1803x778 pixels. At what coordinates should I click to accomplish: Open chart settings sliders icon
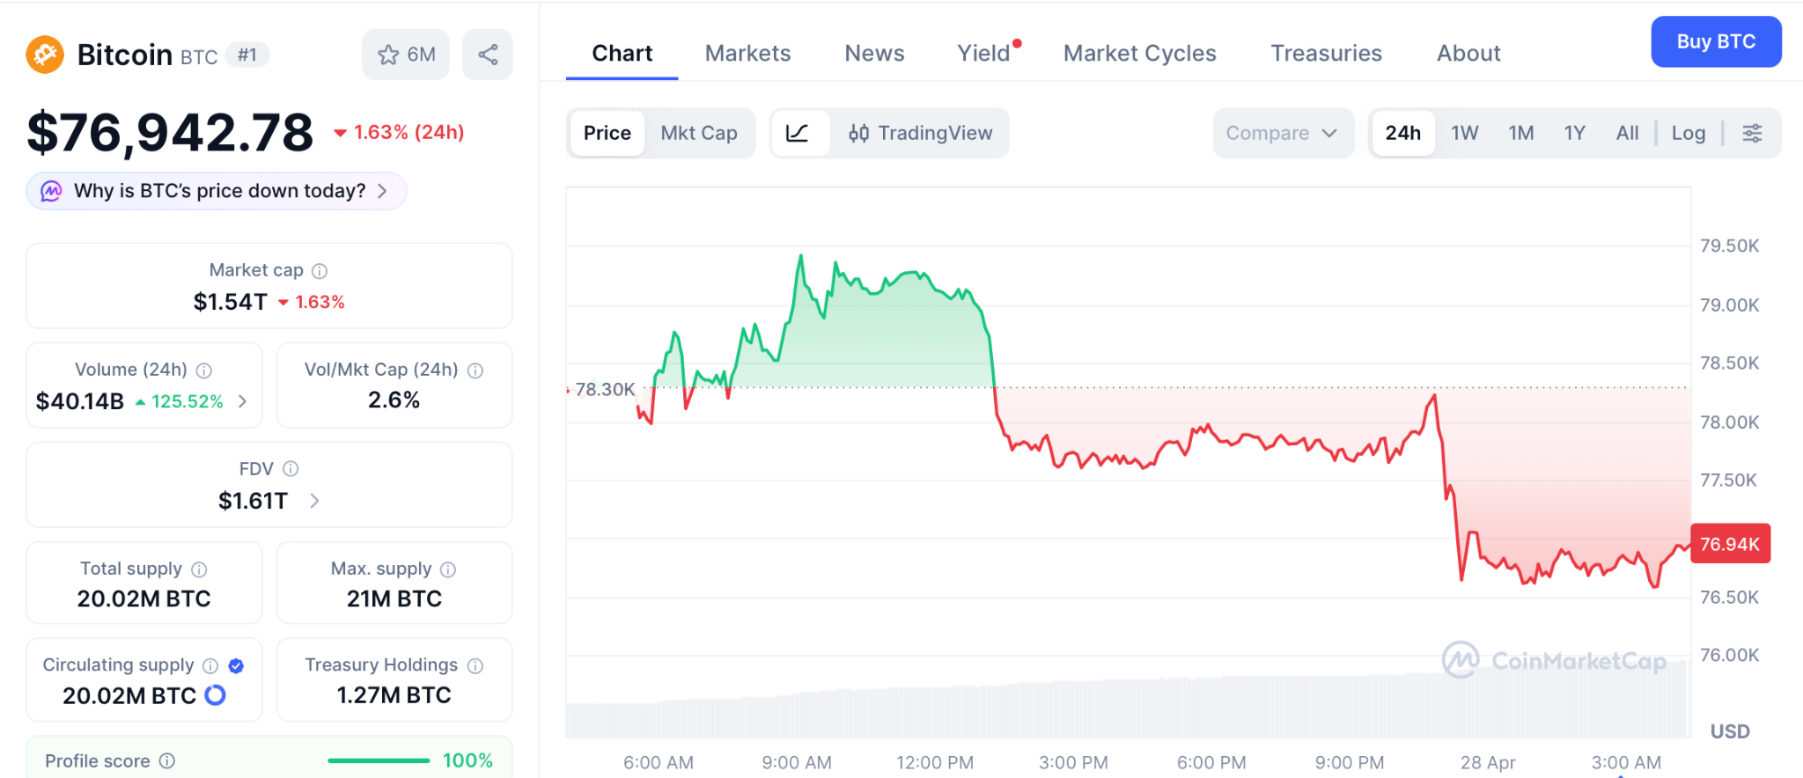coord(1752,133)
